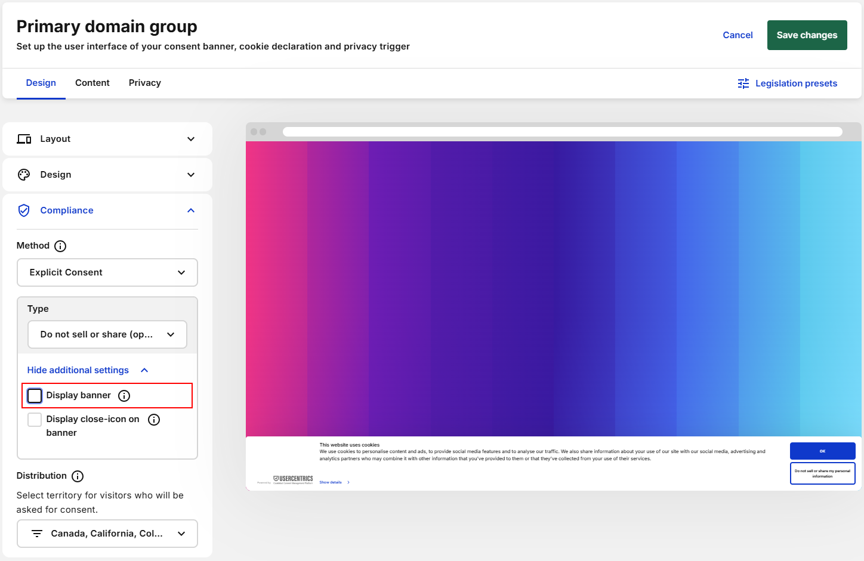Screen dimensions: 864x561
Task: Switch to the Privacy tab
Action: 144,83
